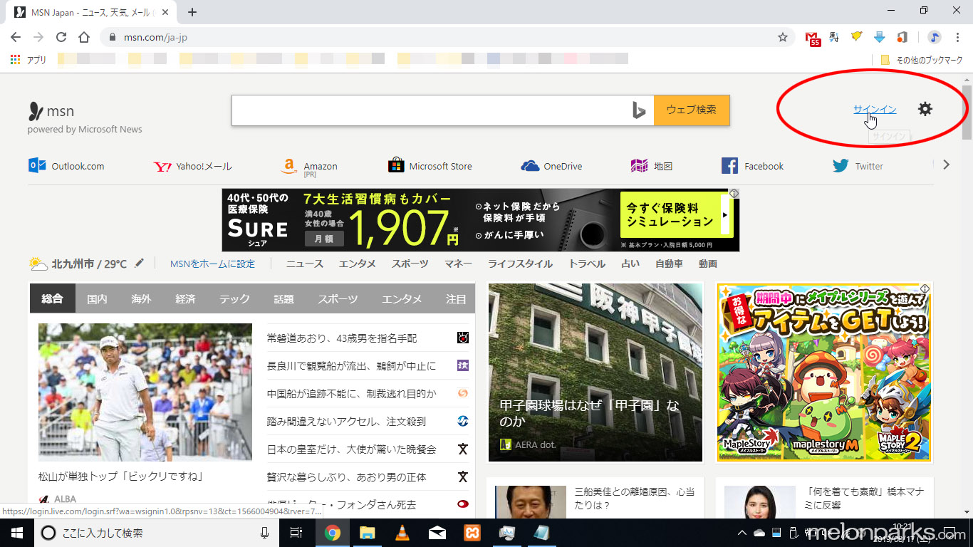Viewport: 973px width, 547px height.
Task: Click the MSNをホームに設定 link
Action: tap(212, 264)
